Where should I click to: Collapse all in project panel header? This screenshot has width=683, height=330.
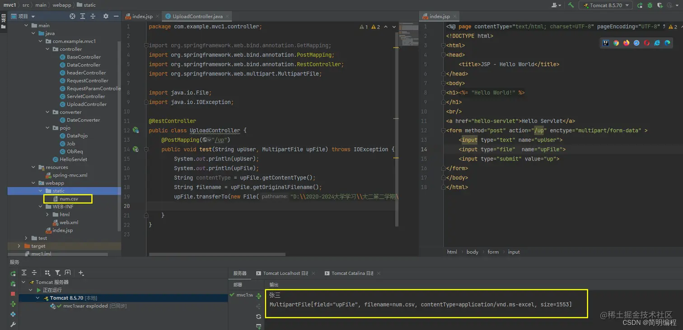click(x=93, y=16)
